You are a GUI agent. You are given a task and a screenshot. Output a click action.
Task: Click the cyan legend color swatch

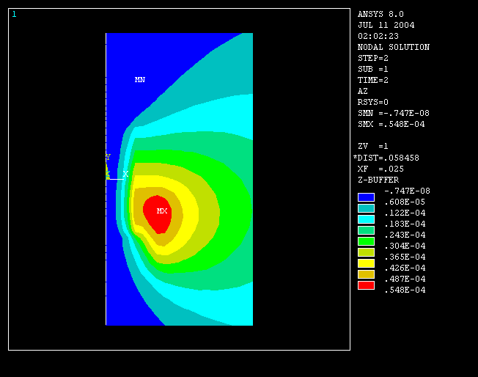point(366,219)
